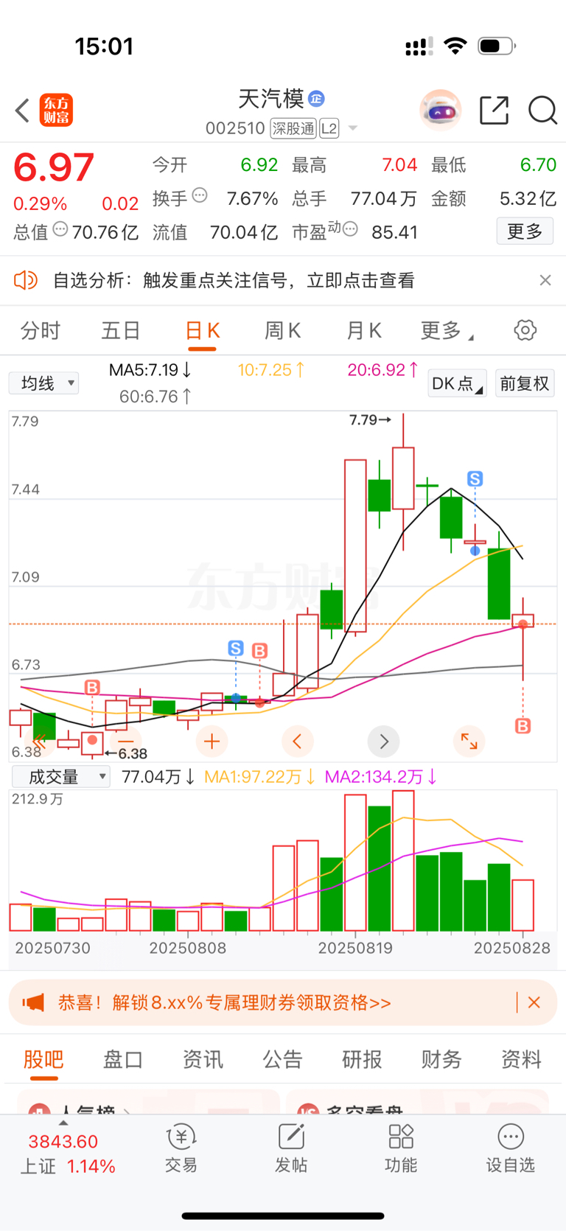Tap the enterprise verified badge
This screenshot has height=1231, width=566.
point(316,98)
